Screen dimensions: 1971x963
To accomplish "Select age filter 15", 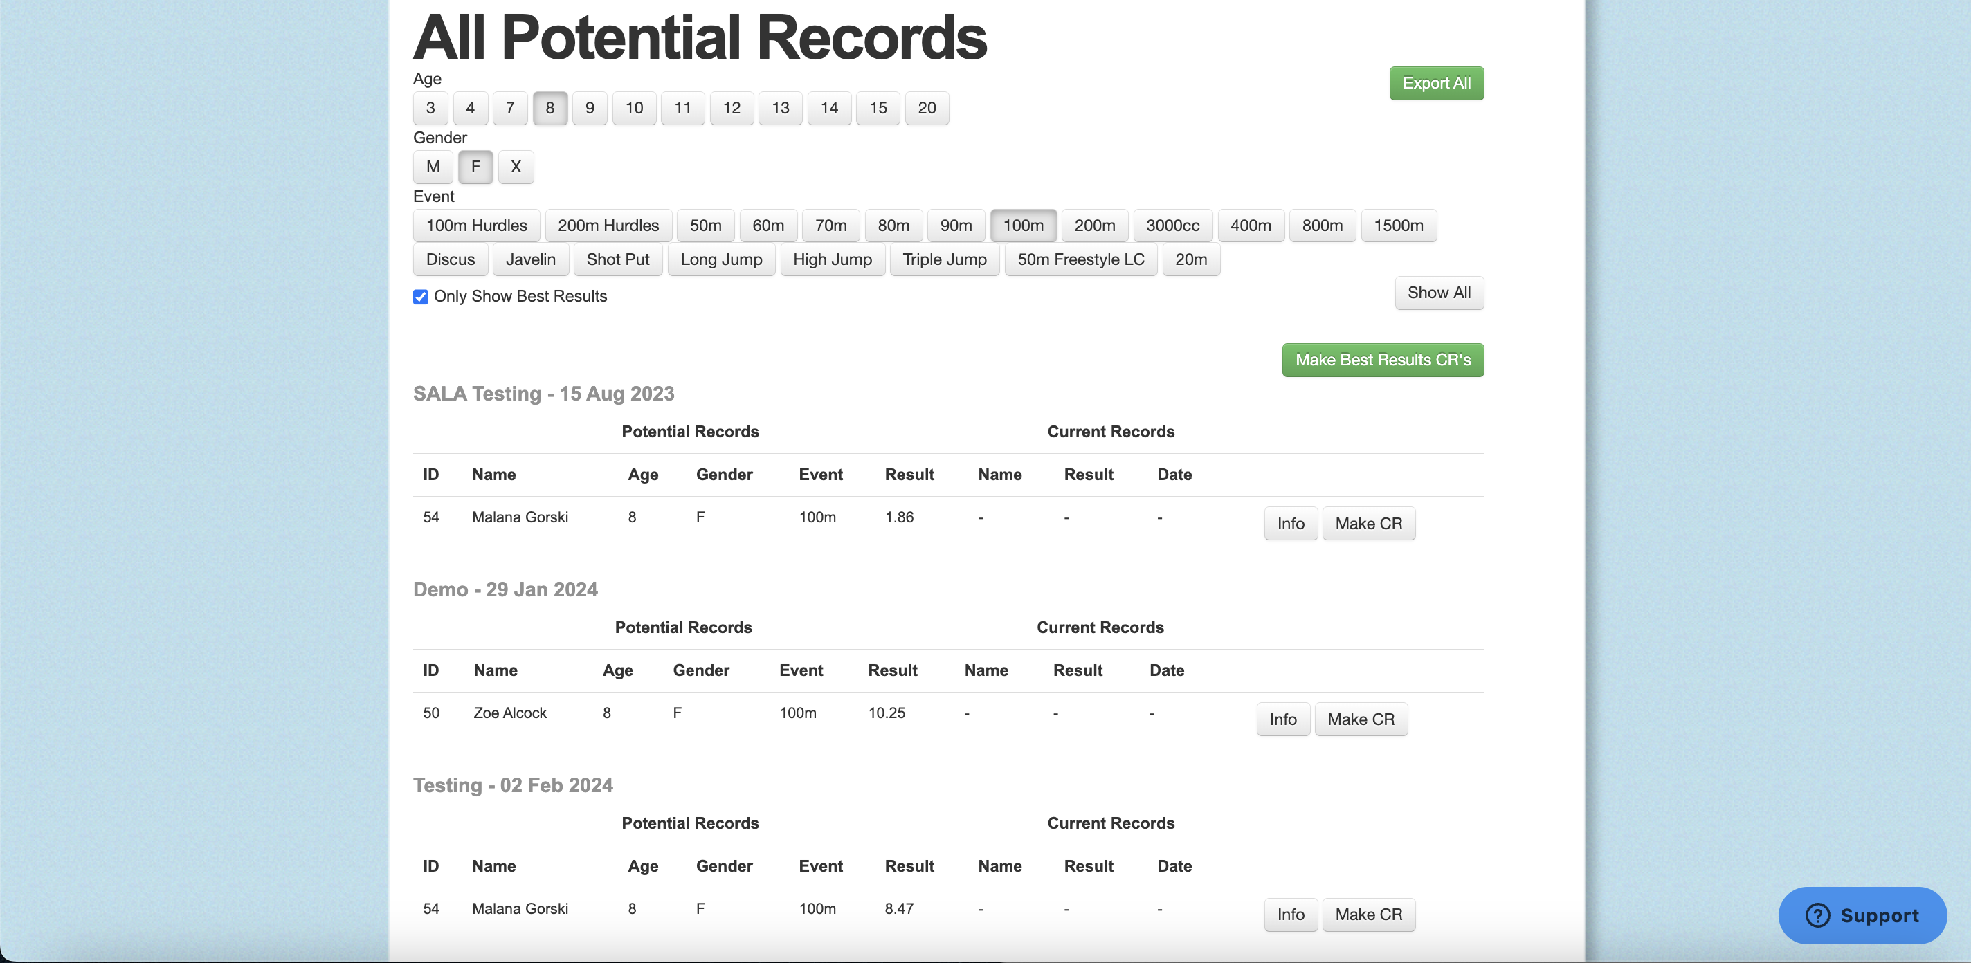I will pos(878,108).
